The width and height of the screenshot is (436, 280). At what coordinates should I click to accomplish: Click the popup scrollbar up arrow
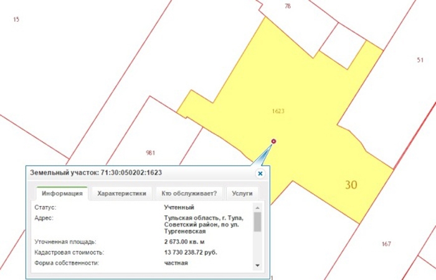[x=257, y=207]
